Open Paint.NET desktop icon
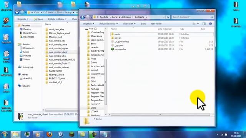 click(6, 39)
